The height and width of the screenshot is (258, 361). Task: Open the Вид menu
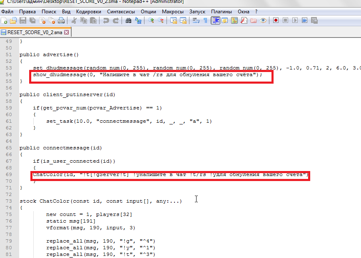point(66,12)
